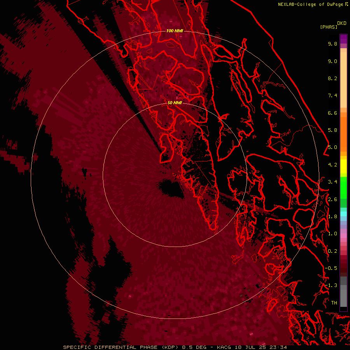350x350 pixels.
Task: Click the 4.2 scale value
Action: (x=332, y=165)
